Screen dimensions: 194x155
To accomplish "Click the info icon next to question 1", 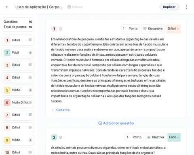I will 61,29.
